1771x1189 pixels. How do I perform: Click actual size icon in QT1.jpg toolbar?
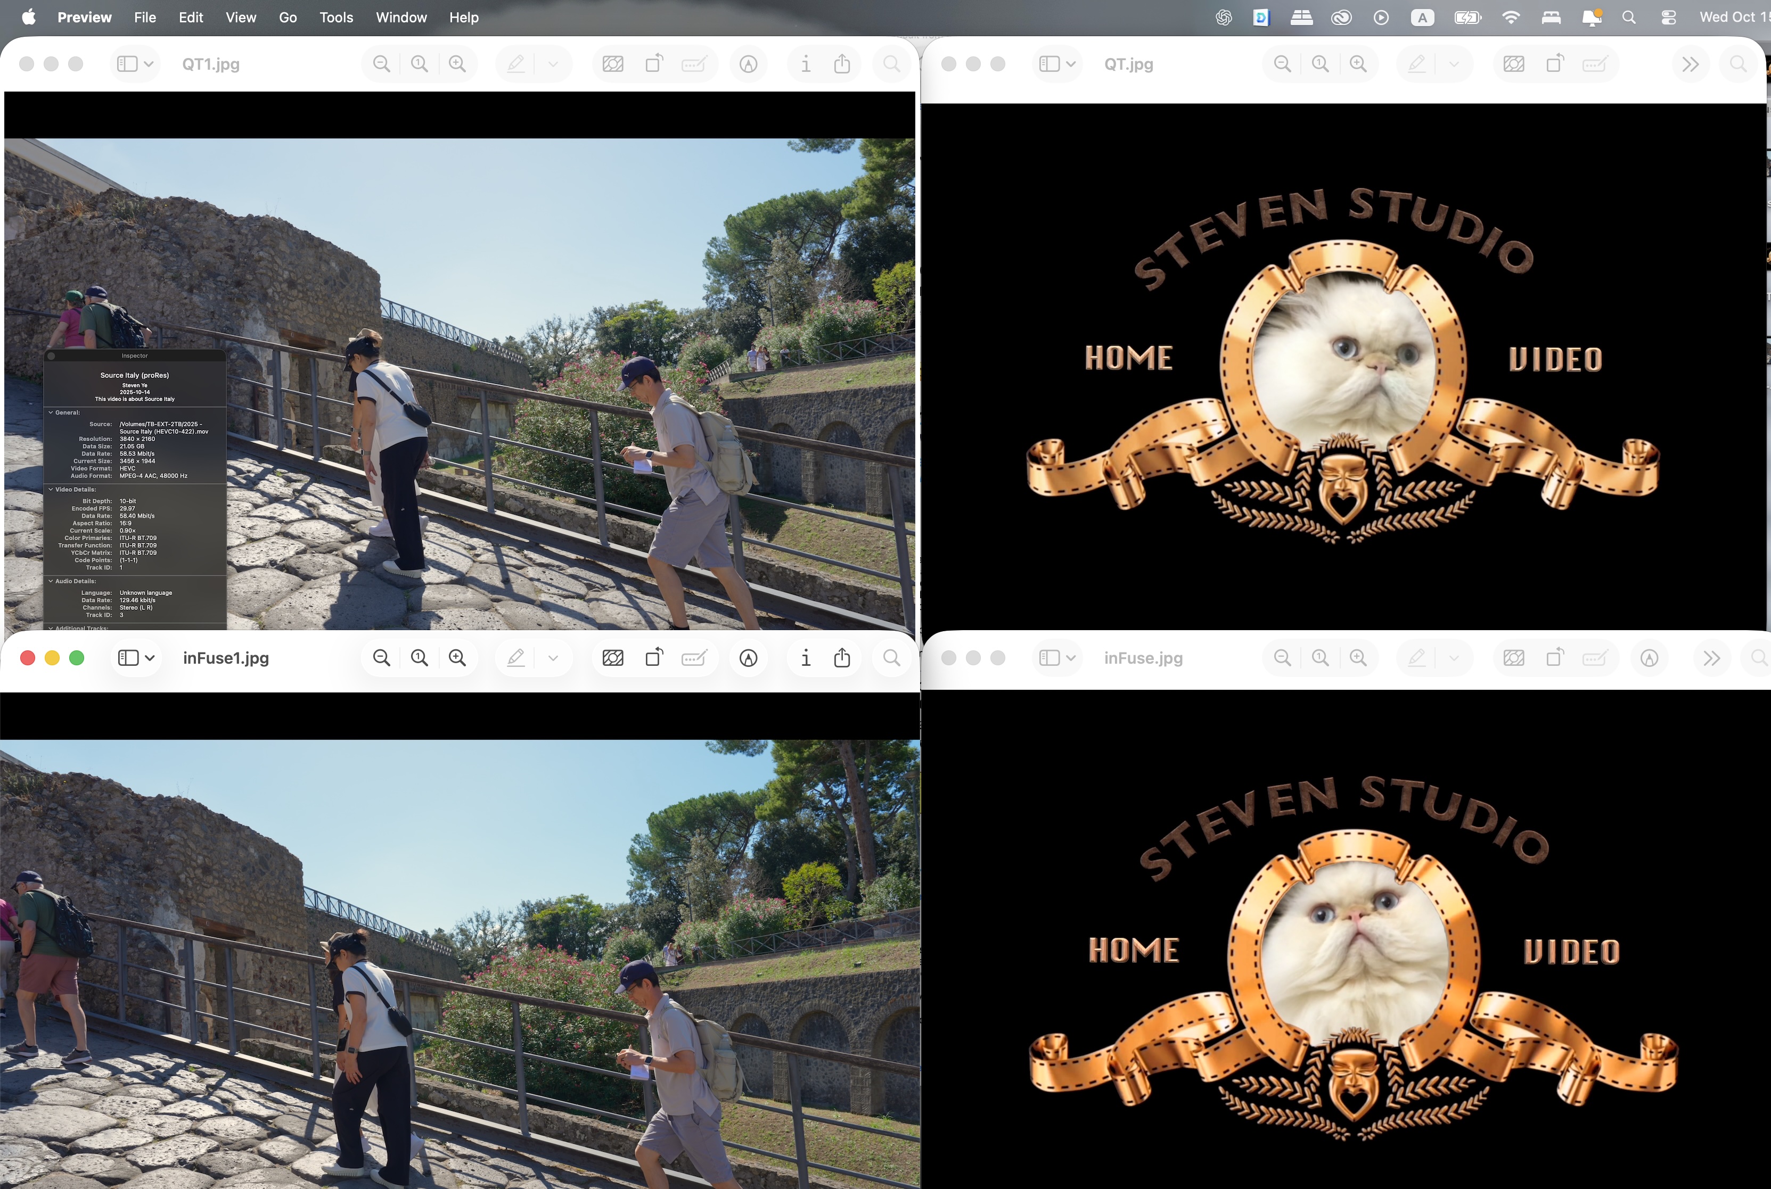420,64
